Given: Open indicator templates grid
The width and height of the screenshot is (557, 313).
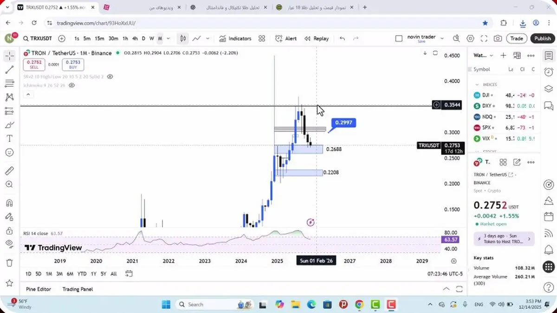Looking at the screenshot, I should point(262,39).
